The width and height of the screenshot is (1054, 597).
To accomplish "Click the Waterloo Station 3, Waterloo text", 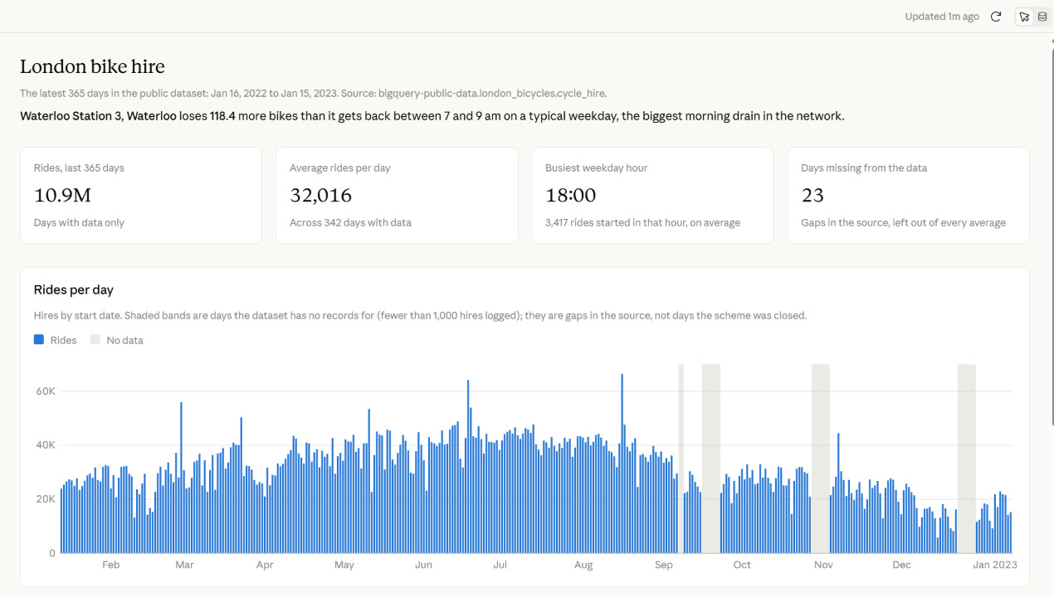I will [x=98, y=116].
